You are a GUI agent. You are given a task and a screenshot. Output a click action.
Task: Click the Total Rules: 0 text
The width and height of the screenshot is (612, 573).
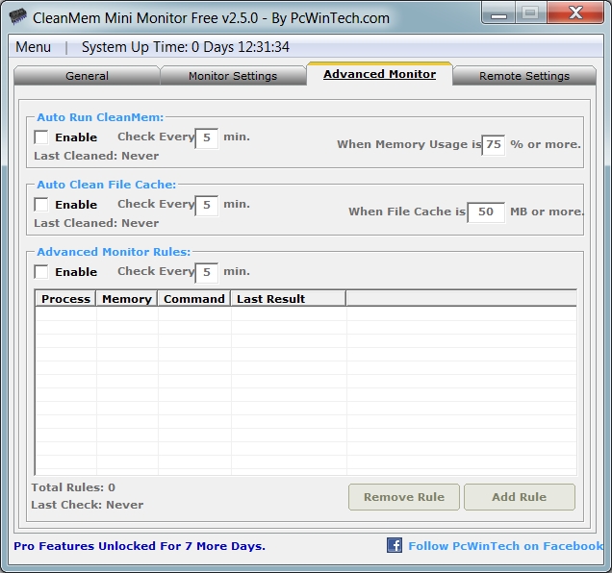73,487
